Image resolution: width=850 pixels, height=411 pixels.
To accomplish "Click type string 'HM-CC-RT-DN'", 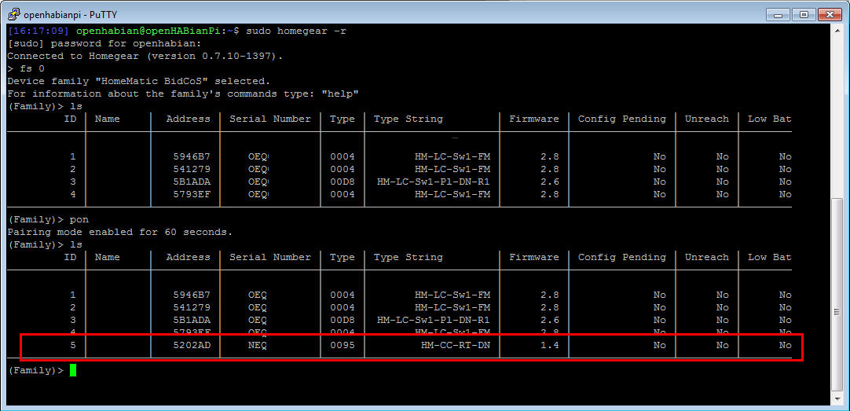I will (x=456, y=345).
